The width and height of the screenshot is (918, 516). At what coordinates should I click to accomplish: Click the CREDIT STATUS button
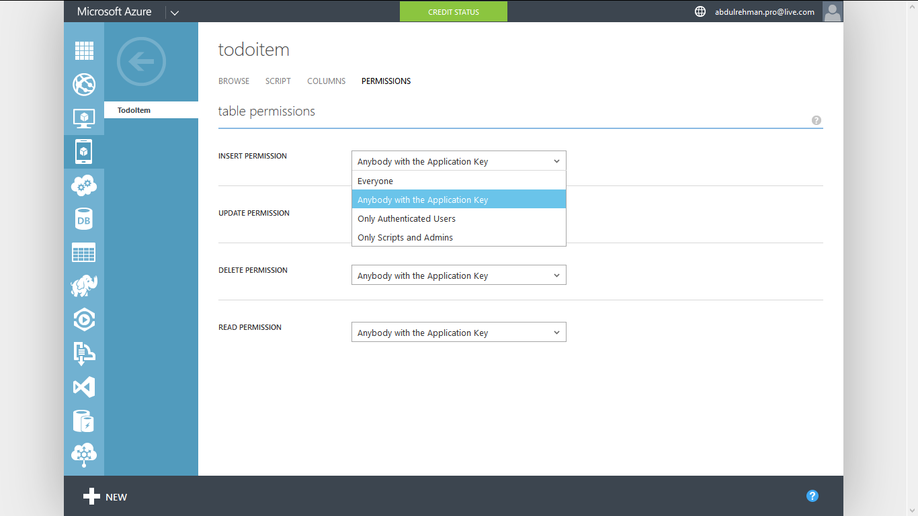click(x=454, y=12)
